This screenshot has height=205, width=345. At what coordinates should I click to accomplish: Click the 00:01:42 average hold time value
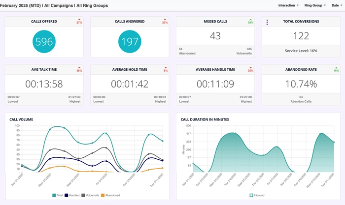click(130, 84)
